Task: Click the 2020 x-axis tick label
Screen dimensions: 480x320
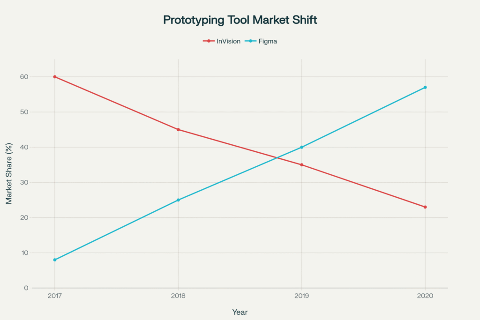Action: click(x=425, y=297)
